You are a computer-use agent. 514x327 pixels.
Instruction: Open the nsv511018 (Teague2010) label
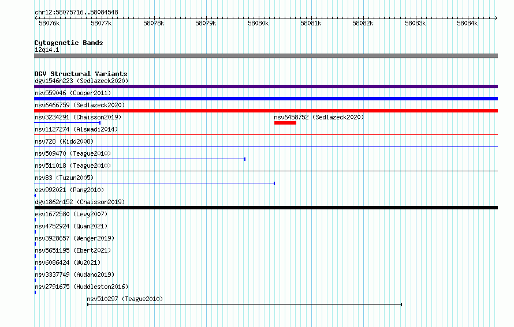(x=73, y=166)
